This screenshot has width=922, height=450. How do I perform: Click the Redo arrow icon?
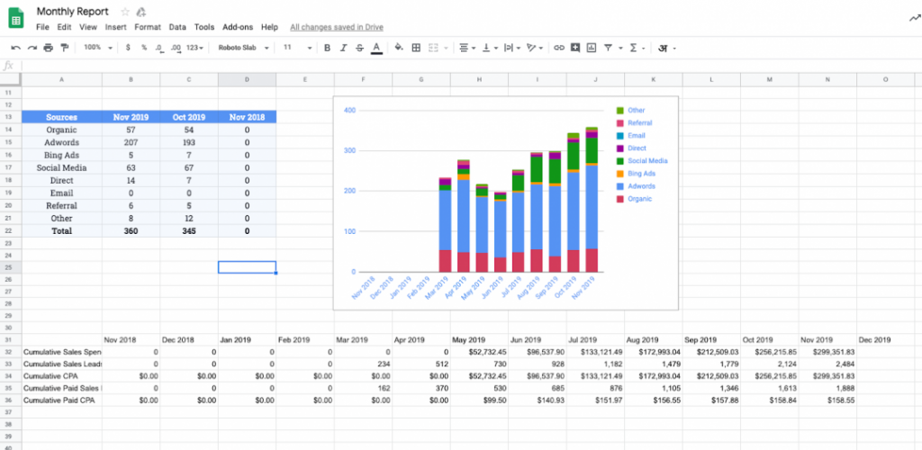(x=32, y=48)
